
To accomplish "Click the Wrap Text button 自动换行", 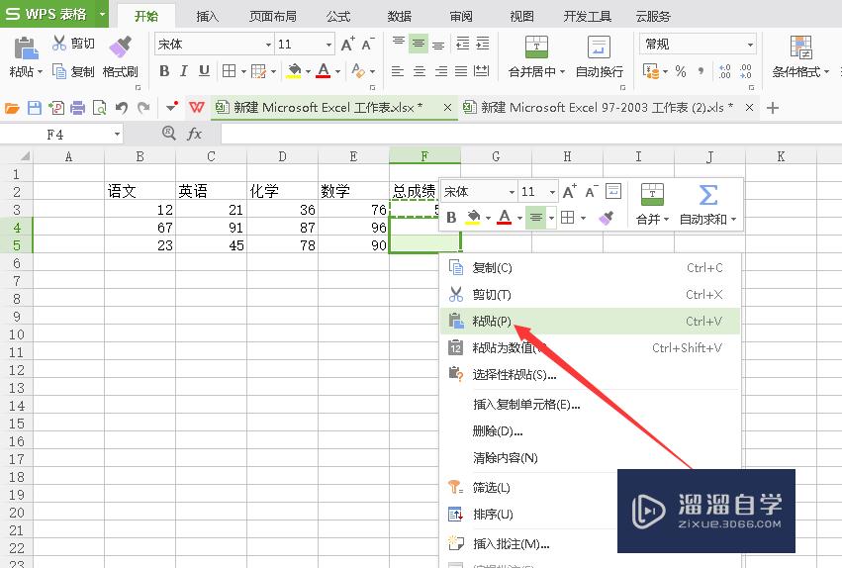I will tap(599, 57).
